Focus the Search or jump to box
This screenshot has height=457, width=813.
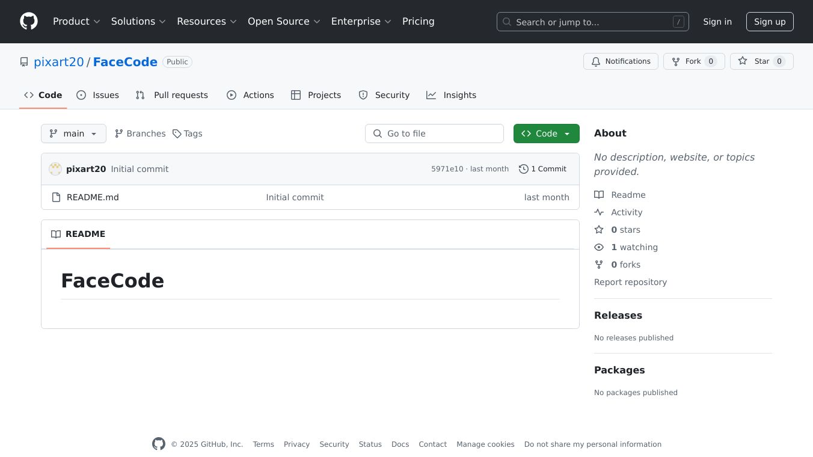[592, 22]
